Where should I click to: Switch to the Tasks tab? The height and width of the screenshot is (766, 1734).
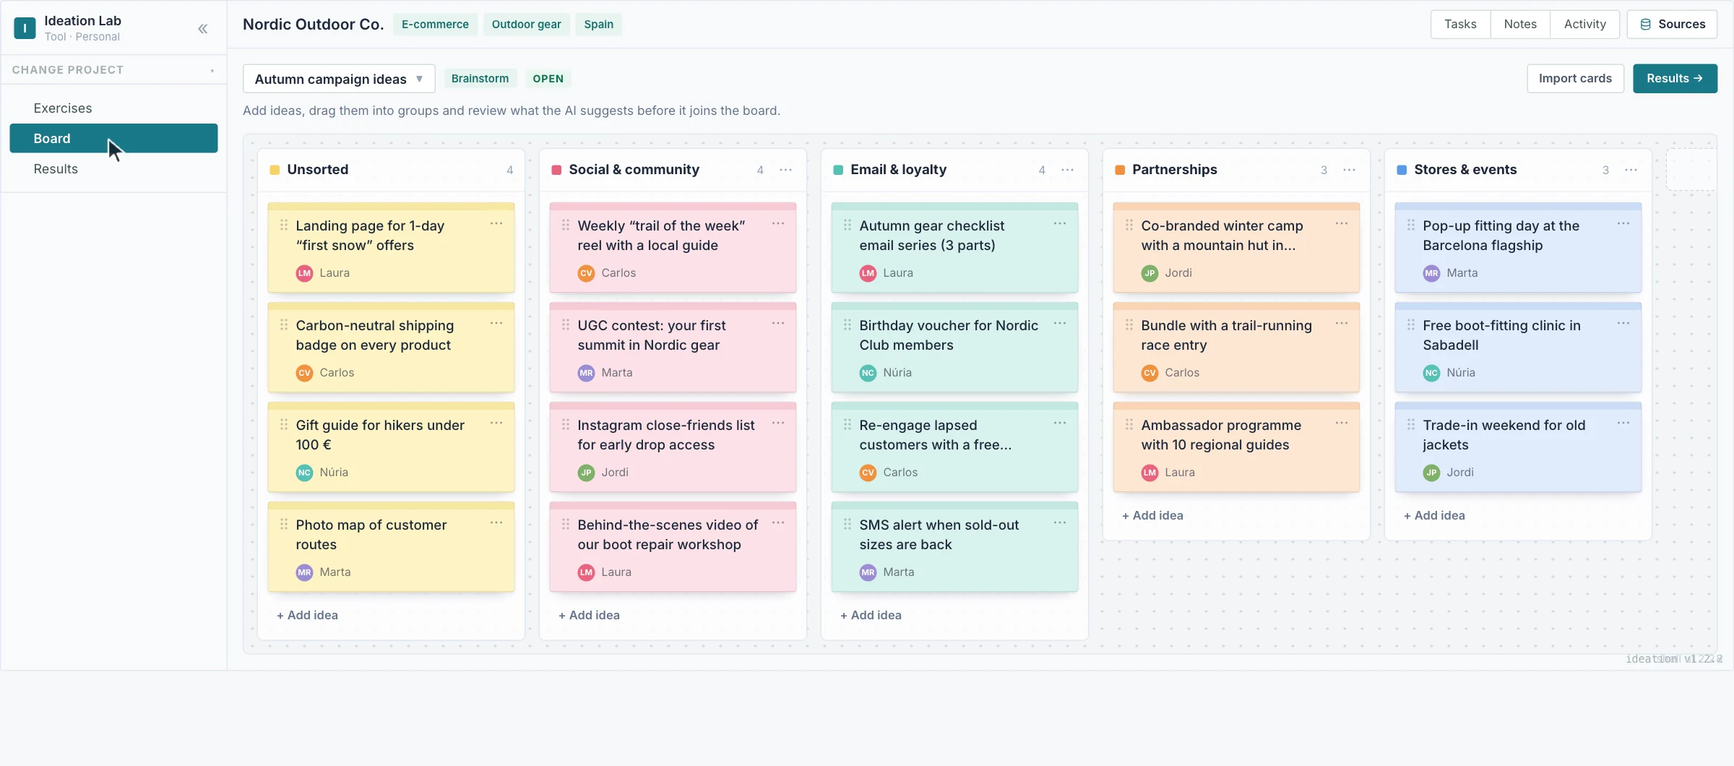1460,24
